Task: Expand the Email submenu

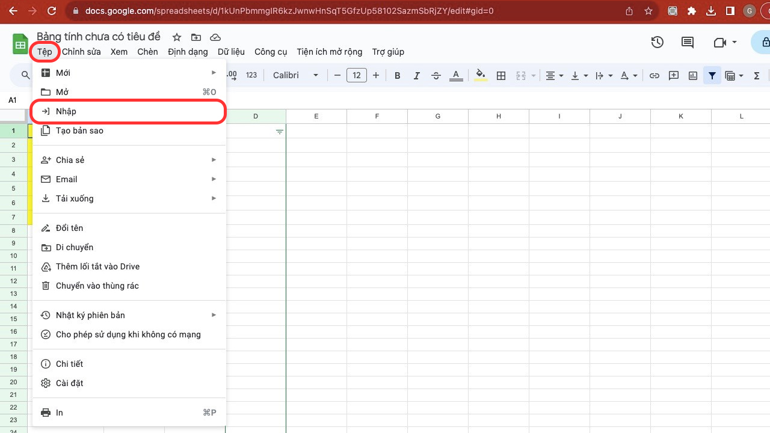Action: pos(129,179)
